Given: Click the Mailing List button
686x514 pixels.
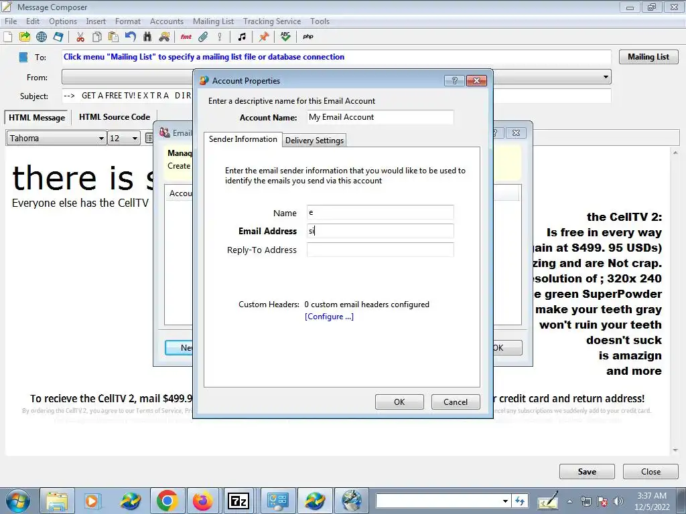Looking at the screenshot, I should pos(648,57).
